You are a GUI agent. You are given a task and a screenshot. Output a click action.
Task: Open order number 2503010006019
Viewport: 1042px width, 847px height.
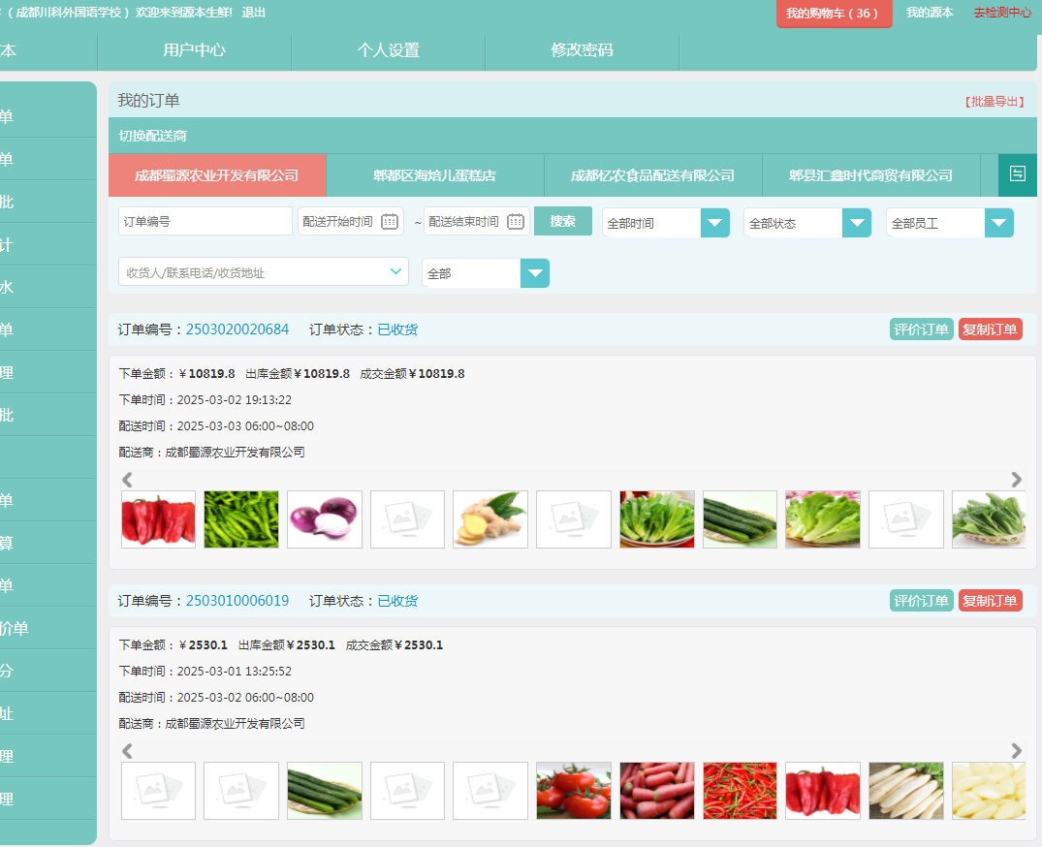[237, 601]
